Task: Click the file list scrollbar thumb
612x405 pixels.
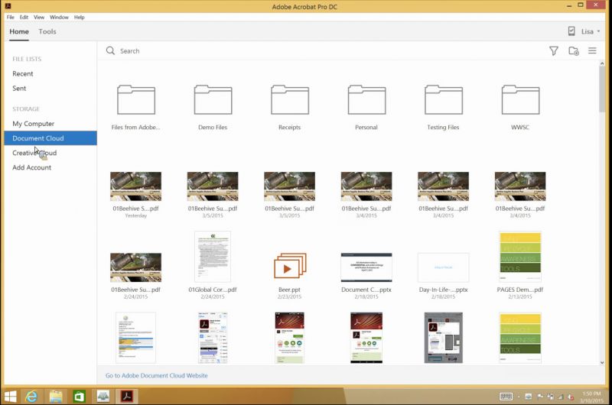Action: coord(602,90)
